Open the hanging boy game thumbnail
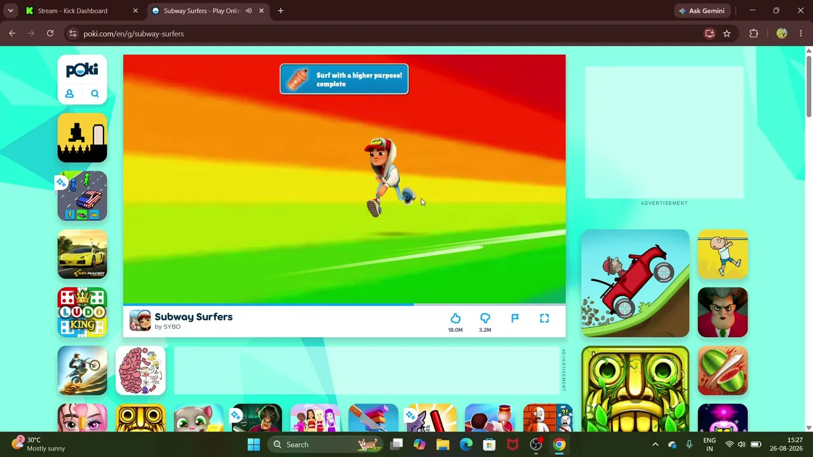This screenshot has height=457, width=813. click(x=723, y=255)
